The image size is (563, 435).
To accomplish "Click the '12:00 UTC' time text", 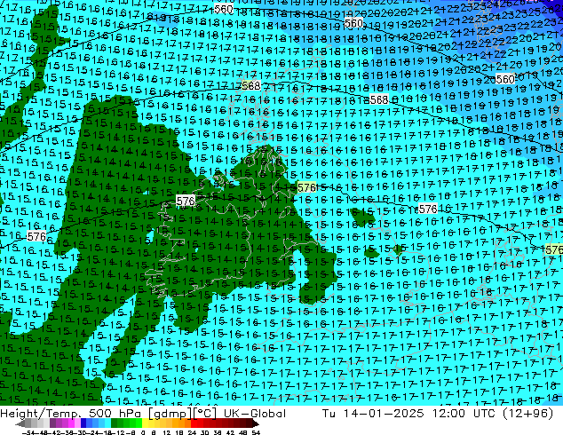I will tap(464, 413).
